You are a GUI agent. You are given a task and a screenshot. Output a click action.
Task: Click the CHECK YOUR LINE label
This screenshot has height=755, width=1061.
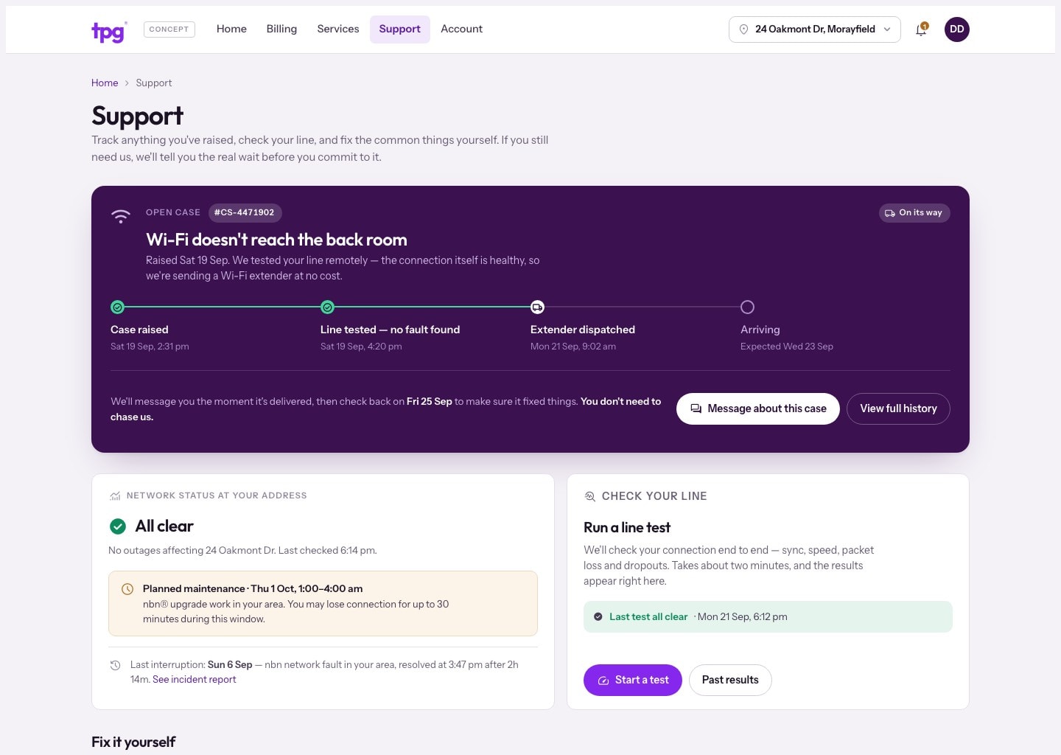[x=654, y=496]
